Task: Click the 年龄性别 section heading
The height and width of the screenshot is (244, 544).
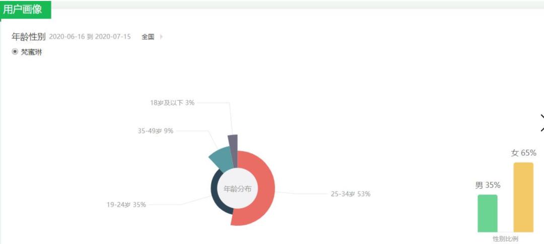Action: 29,37
